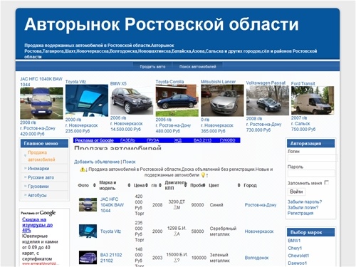The height and width of the screenshot is (267, 356).
Task: Open JAC HFC 1040K BAW featured photo
Action: [x=41, y=103]
